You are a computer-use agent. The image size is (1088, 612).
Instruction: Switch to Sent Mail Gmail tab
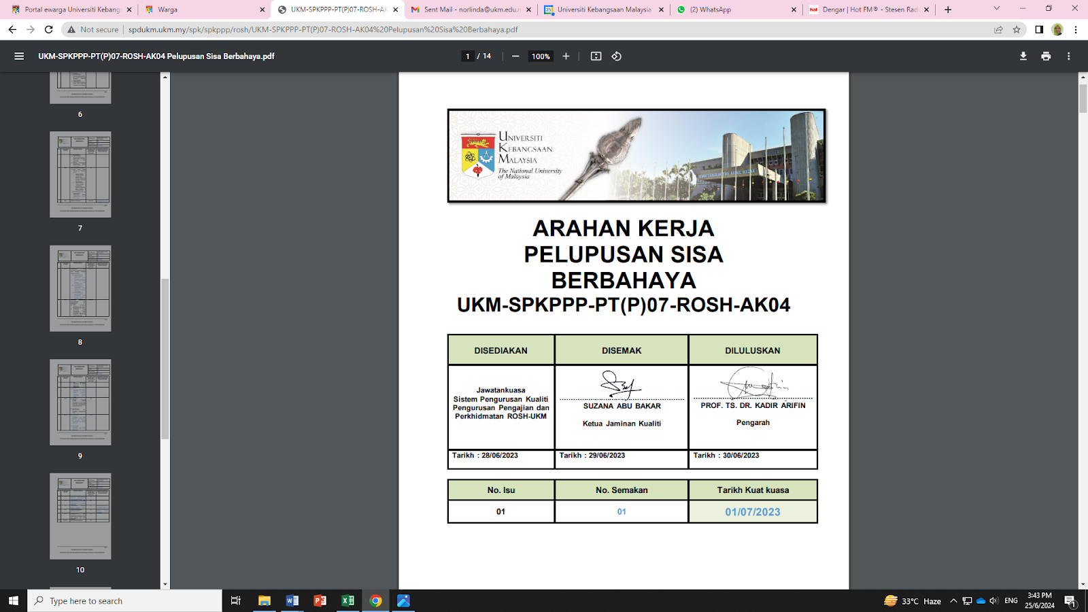click(x=471, y=10)
